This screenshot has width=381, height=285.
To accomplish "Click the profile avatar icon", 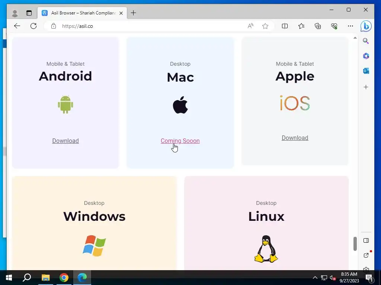I will coord(15,13).
